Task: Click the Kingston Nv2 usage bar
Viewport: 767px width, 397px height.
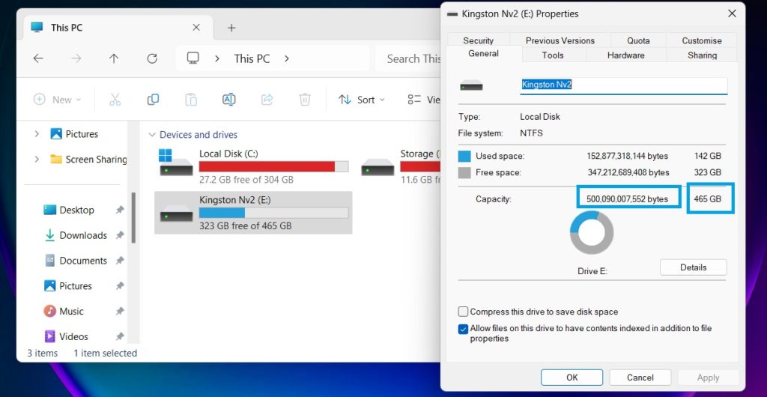Action: pyautogui.click(x=273, y=213)
